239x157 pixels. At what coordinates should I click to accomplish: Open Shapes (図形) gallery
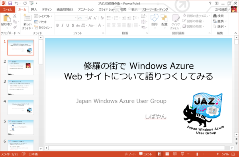(155, 22)
